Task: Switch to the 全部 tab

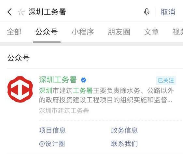Action: [14, 32]
